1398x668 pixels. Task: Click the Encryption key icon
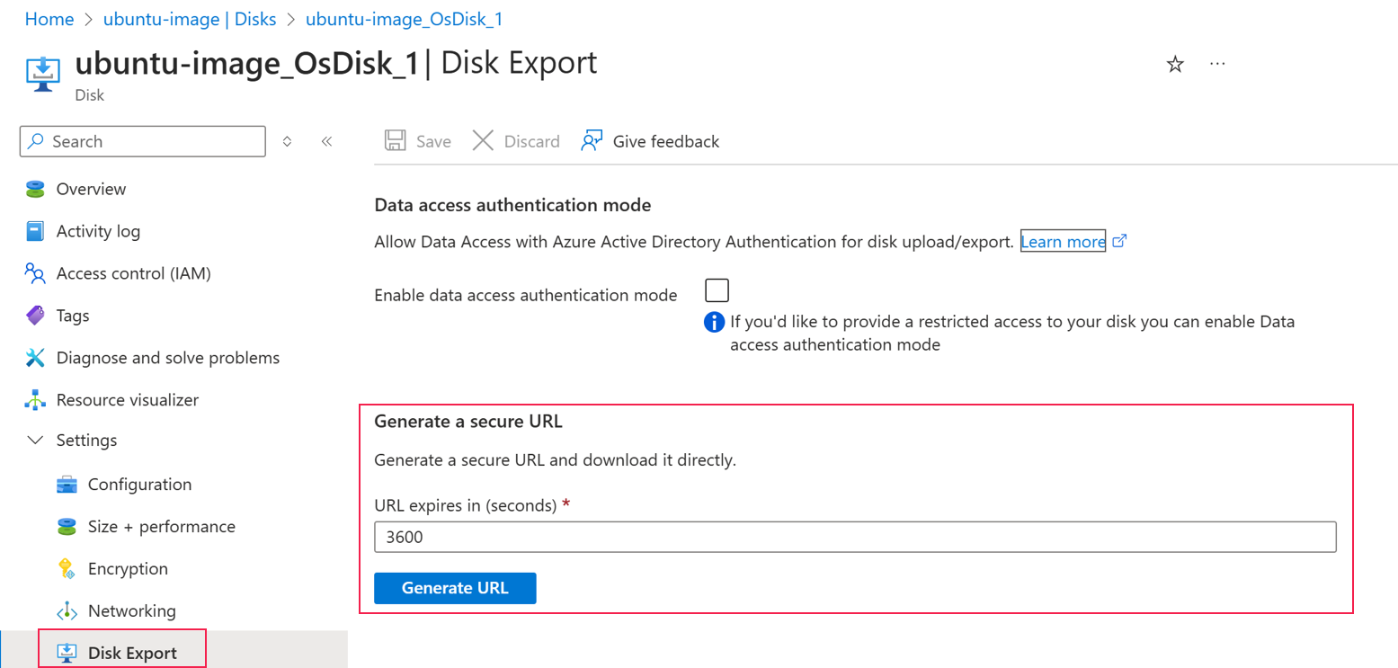coord(67,569)
